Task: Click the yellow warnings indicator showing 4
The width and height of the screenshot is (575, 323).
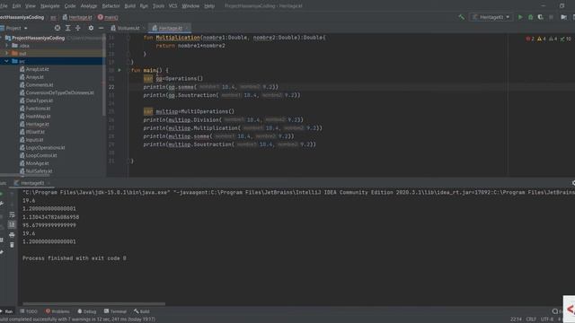Action: point(541,39)
